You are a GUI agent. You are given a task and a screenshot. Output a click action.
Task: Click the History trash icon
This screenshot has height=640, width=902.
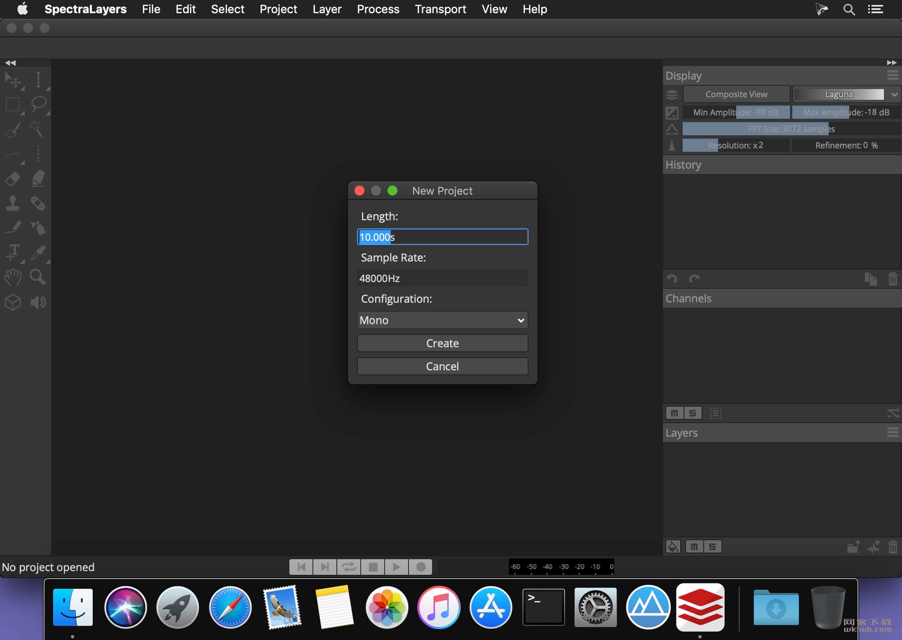[893, 279]
